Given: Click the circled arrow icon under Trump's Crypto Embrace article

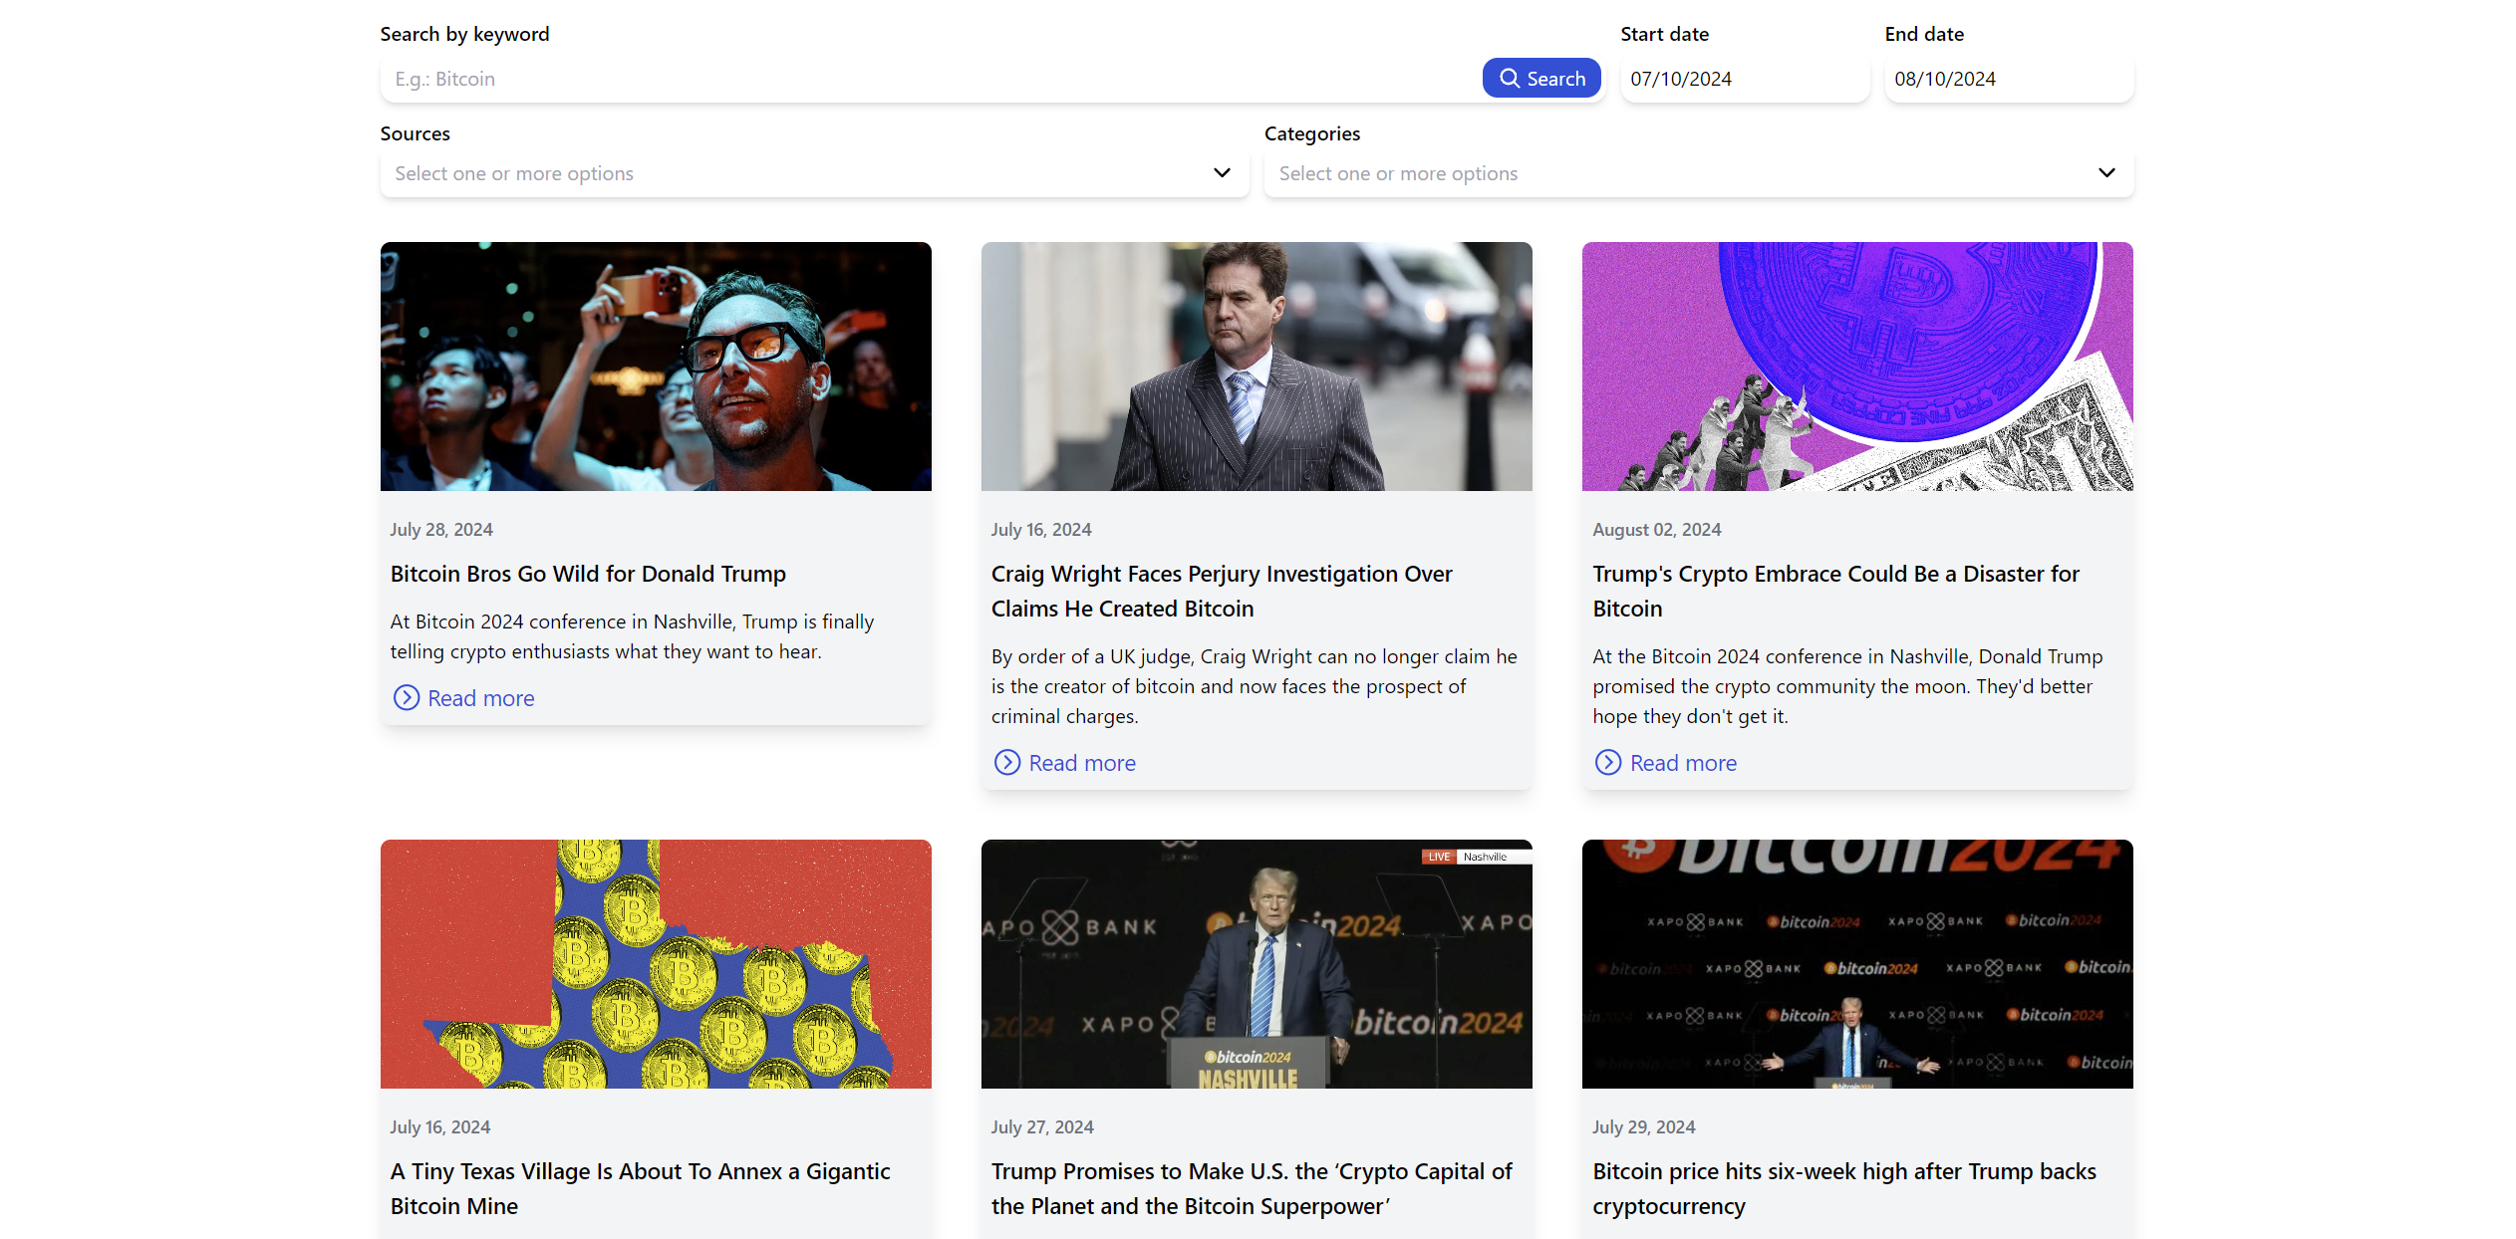Looking at the screenshot, I should click(1608, 762).
